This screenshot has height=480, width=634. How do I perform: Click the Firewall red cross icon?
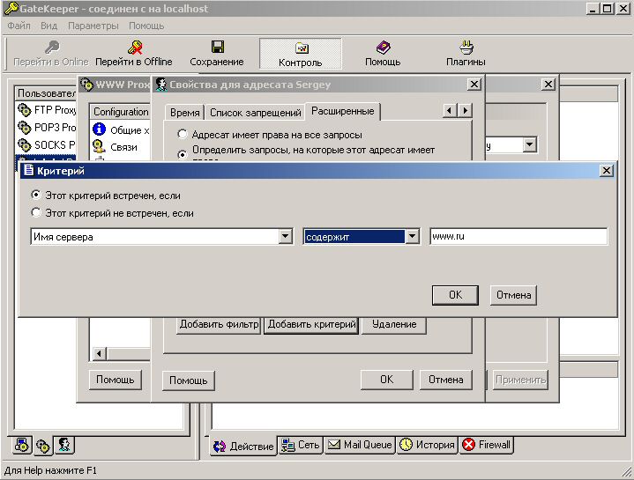[468, 445]
